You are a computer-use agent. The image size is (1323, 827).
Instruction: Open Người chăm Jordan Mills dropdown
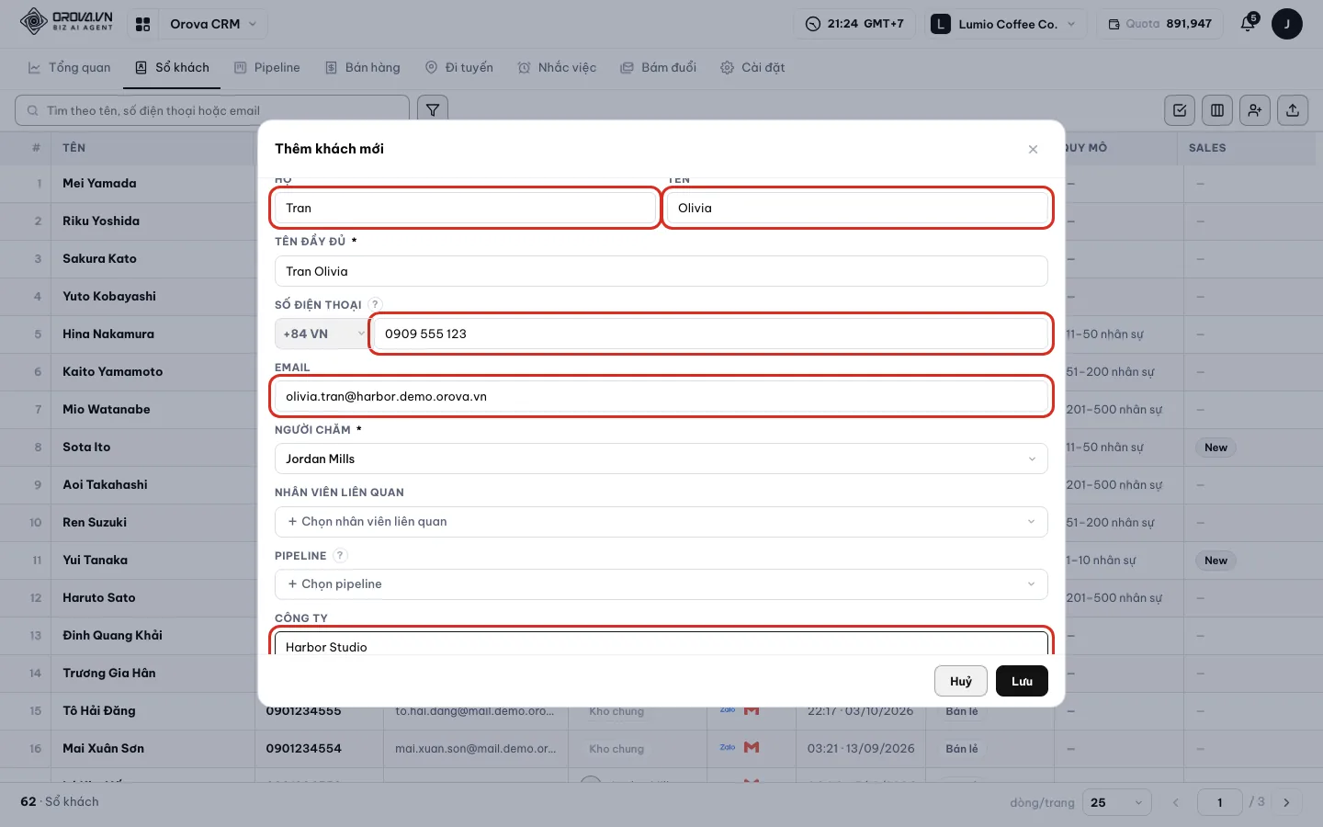(x=661, y=459)
